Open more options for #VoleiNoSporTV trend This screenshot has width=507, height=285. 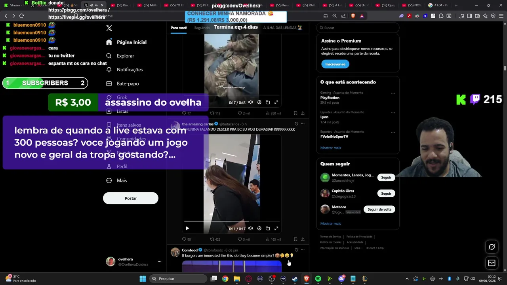393,132
